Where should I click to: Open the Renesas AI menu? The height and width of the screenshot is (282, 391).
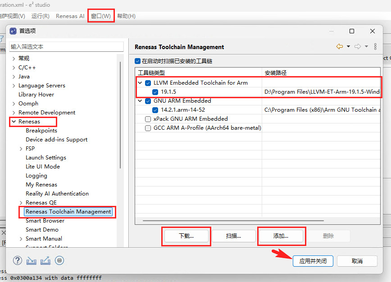click(70, 16)
